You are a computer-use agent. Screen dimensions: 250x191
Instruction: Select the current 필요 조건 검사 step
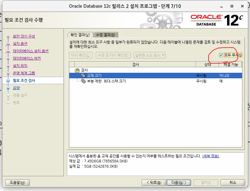tap(24, 80)
